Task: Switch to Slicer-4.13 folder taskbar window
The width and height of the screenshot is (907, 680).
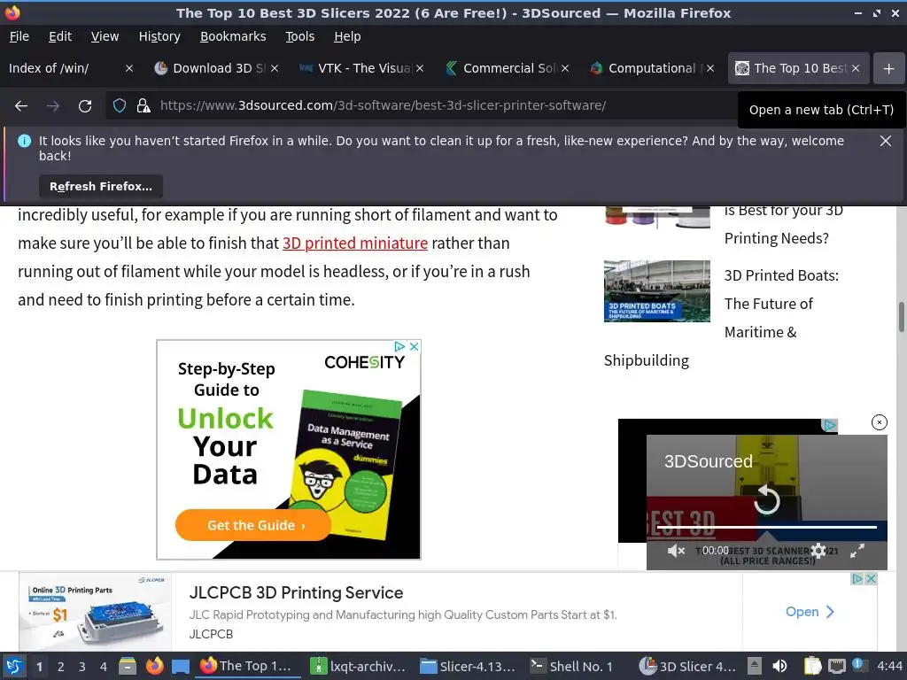Action: tap(468, 666)
